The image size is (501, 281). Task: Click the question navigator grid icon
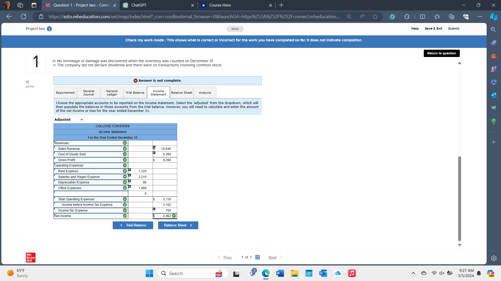pyautogui.click(x=258, y=257)
